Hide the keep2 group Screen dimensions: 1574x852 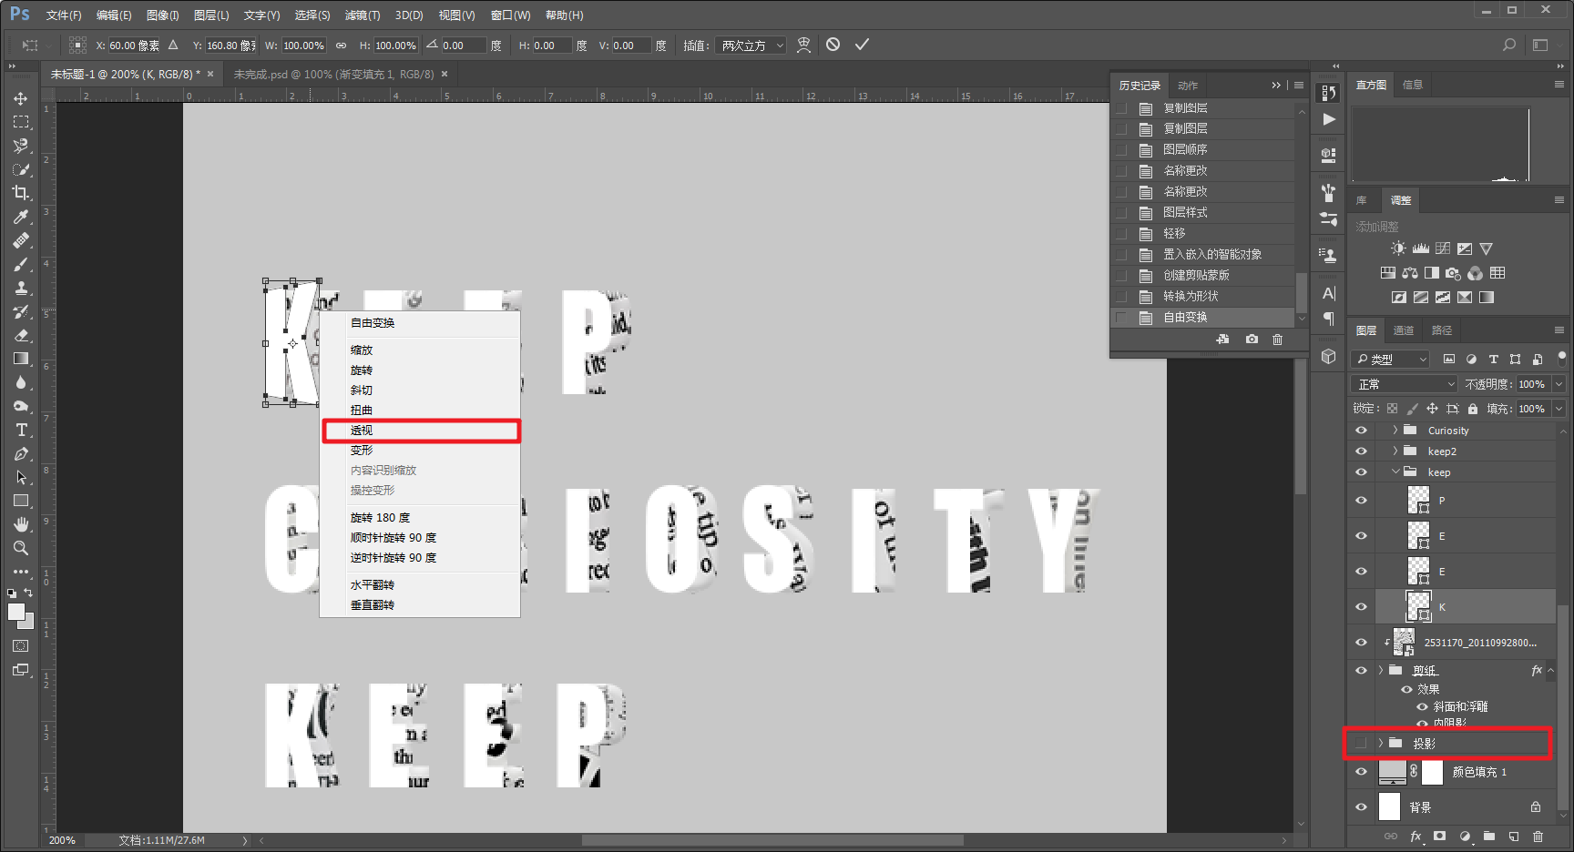click(x=1361, y=451)
